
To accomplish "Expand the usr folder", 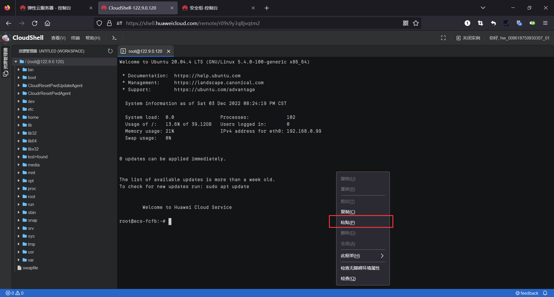I will point(19,252).
